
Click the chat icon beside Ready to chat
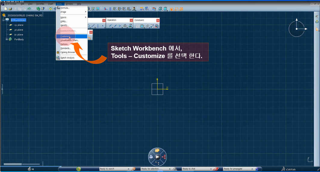pos(216,169)
